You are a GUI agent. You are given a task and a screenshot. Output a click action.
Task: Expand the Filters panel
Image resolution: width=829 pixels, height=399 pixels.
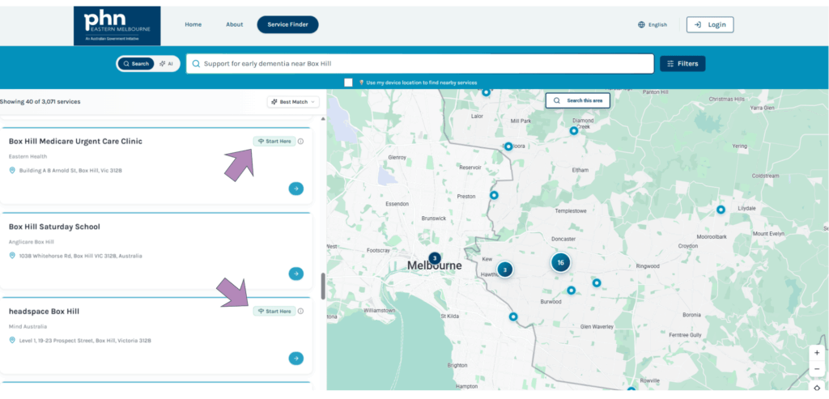(x=682, y=64)
